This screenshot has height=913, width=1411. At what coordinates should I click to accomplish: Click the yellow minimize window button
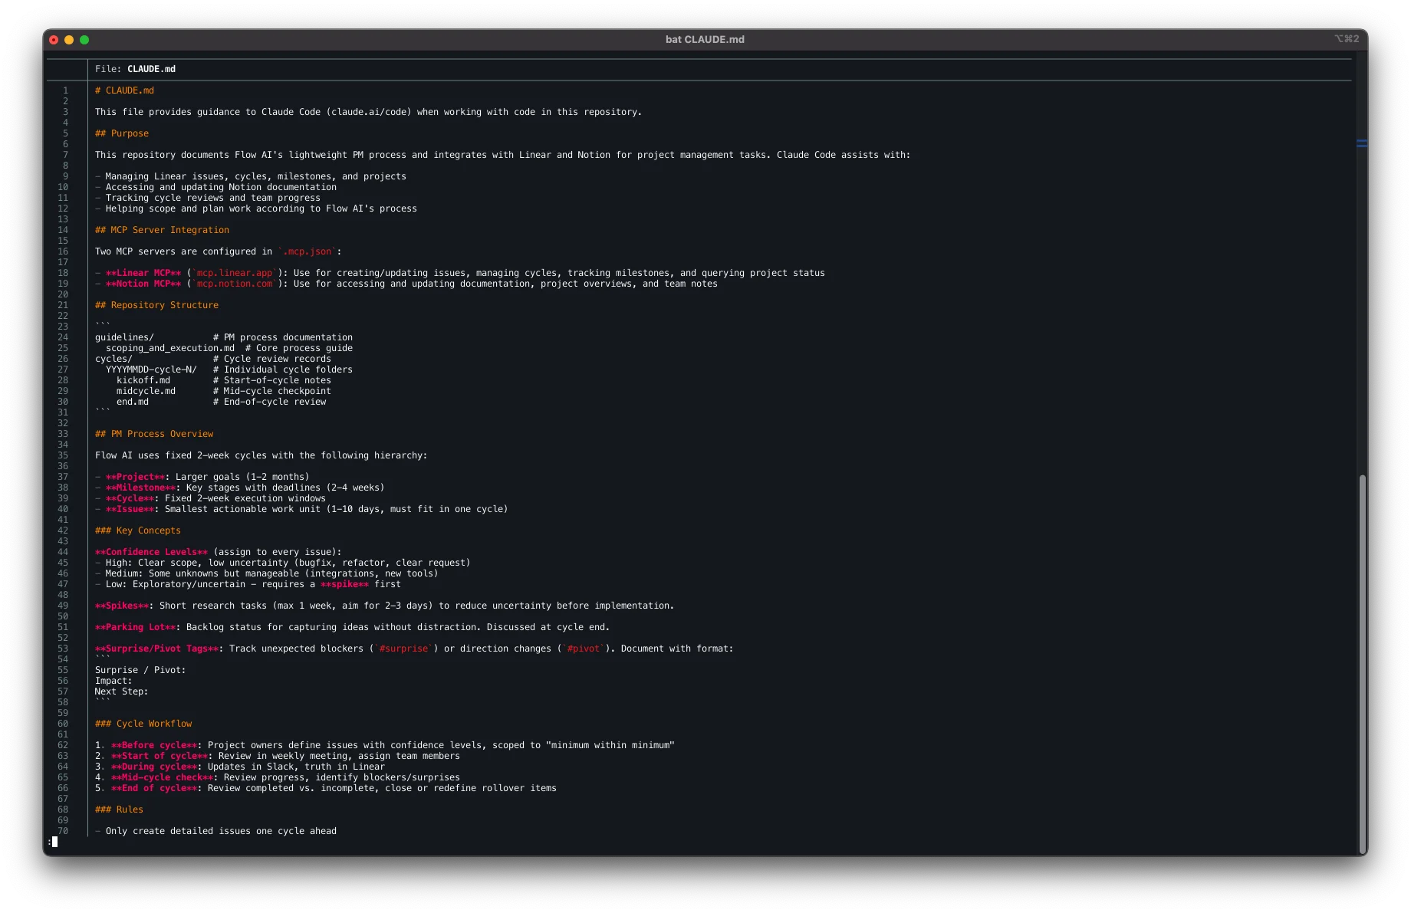coord(69,40)
